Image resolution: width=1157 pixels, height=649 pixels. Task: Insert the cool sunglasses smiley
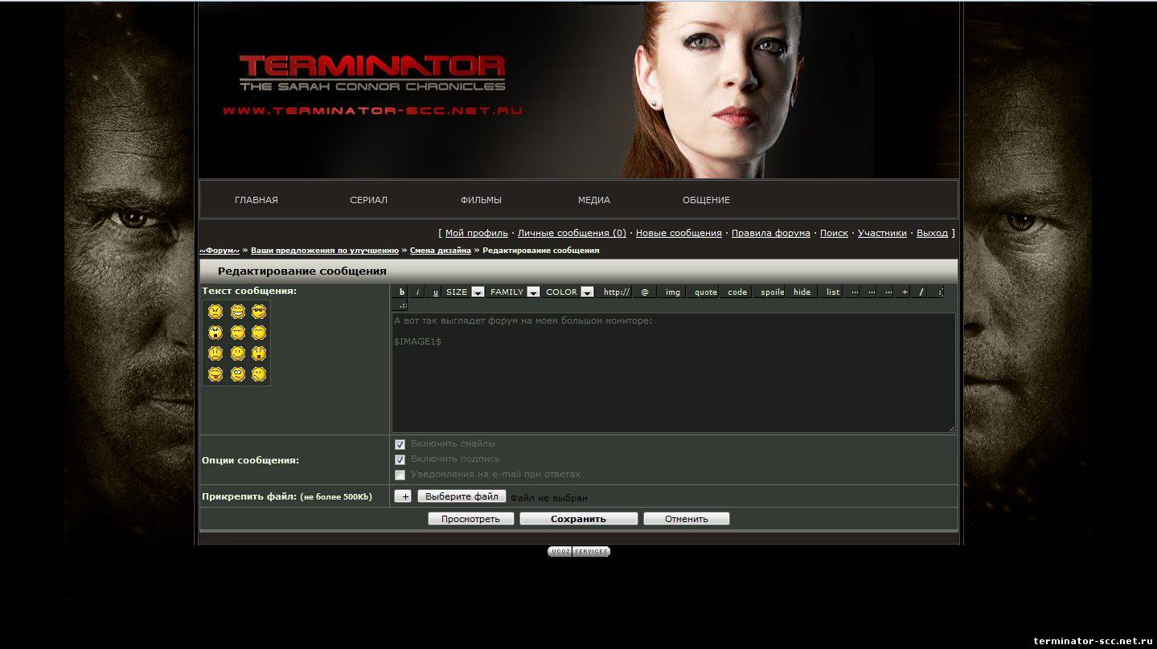(259, 312)
